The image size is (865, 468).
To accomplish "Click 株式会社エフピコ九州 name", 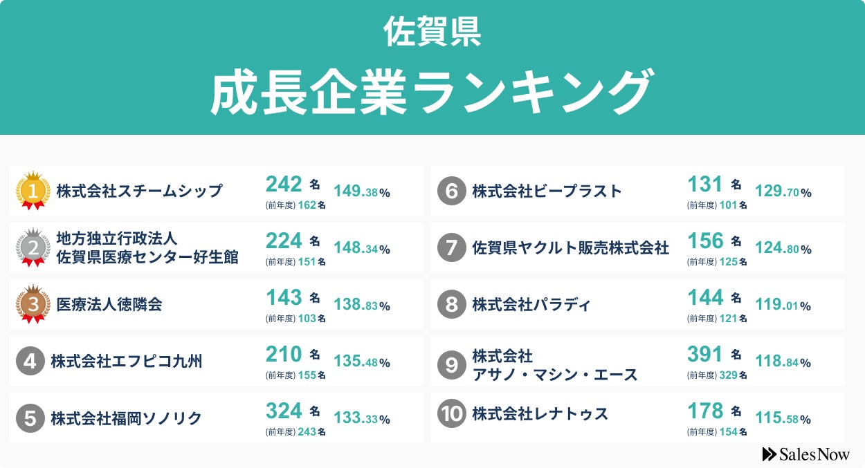I will [x=127, y=361].
